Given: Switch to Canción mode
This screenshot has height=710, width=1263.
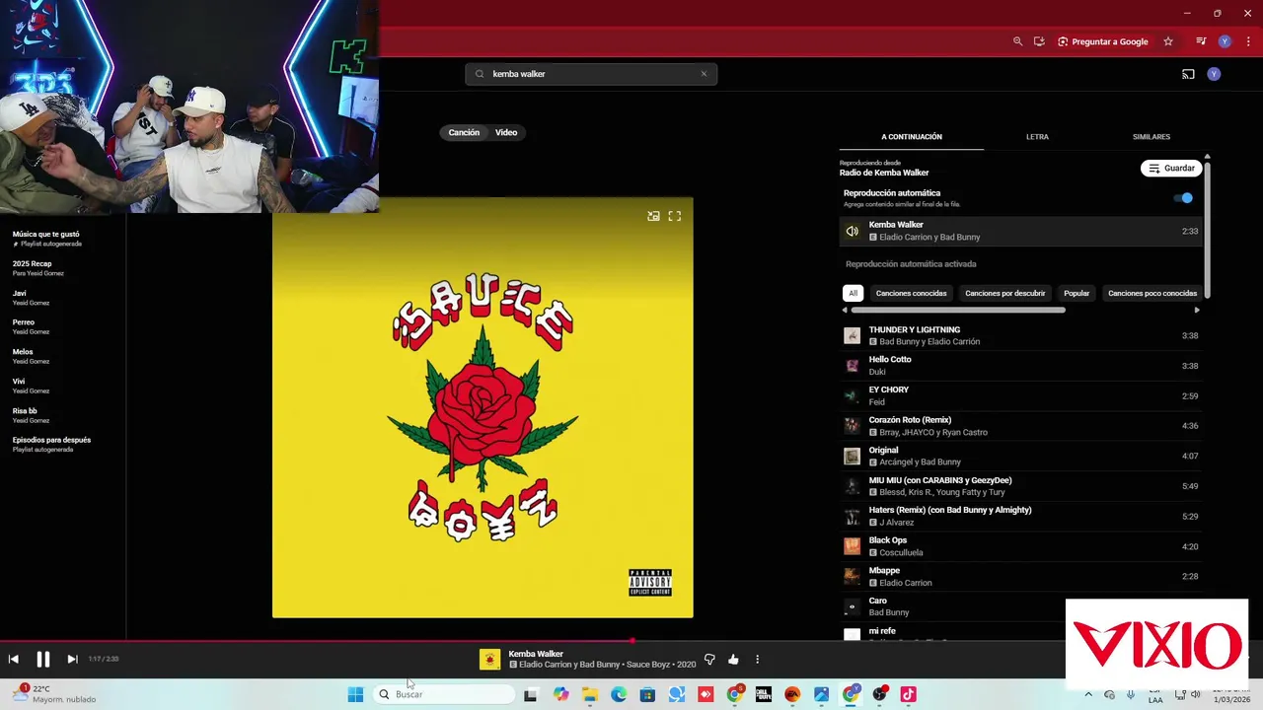Looking at the screenshot, I should (464, 132).
